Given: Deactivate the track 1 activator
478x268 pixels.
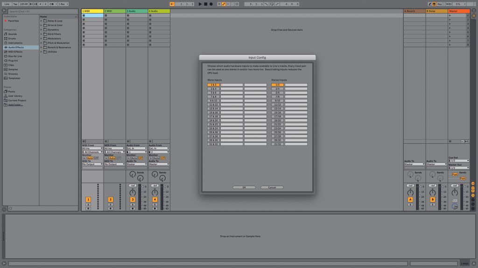Looking at the screenshot, I should 88,199.
